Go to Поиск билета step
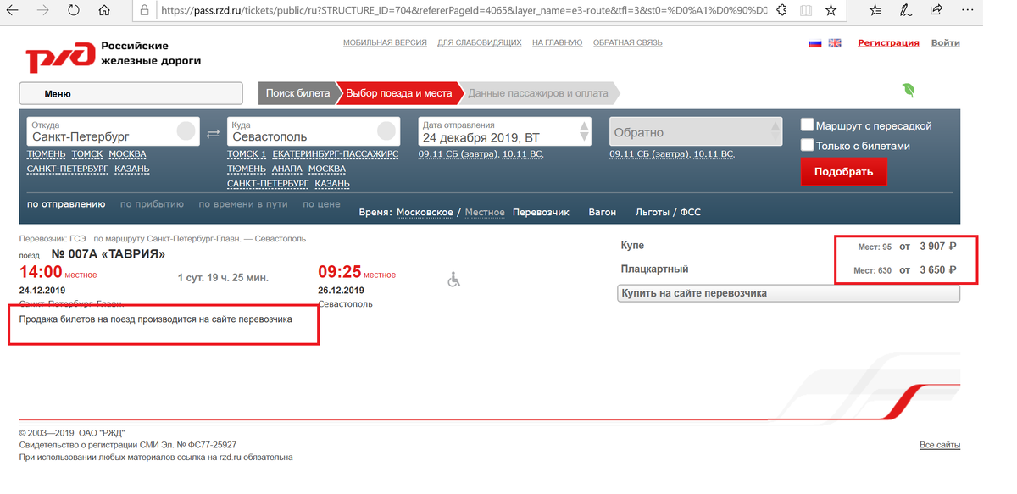This screenshot has height=494, width=1017. coord(297,93)
